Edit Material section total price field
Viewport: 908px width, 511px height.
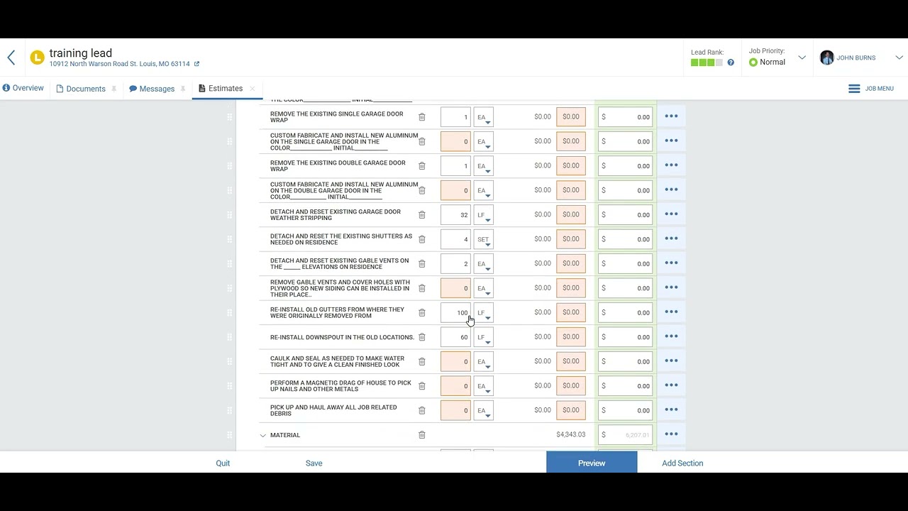[625, 435]
